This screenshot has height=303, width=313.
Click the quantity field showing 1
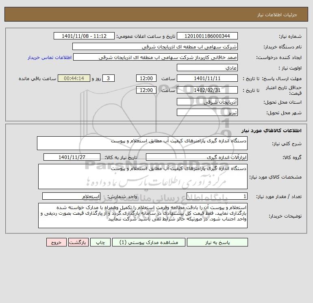[x=217, y=196]
